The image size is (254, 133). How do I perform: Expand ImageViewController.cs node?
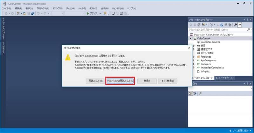point(194,68)
